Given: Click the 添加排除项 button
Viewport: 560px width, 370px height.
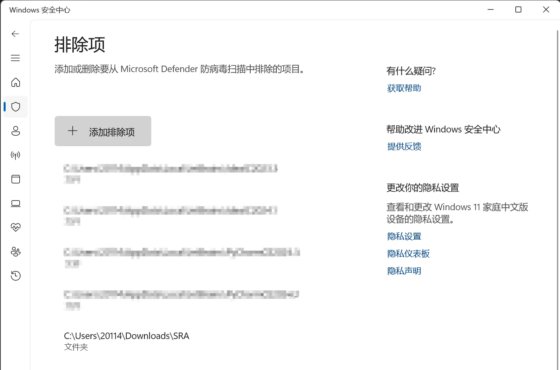Looking at the screenshot, I should click(103, 131).
